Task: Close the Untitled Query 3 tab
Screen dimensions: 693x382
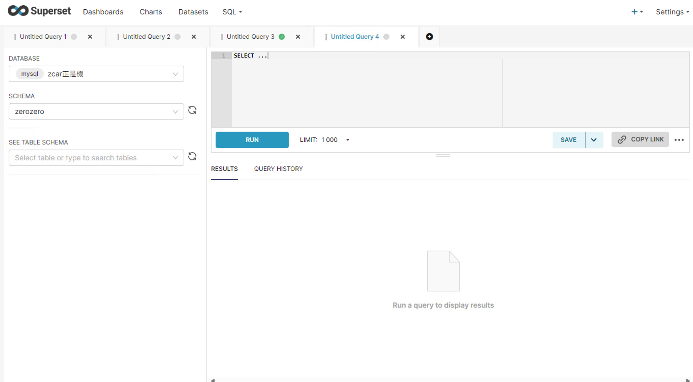Action: [x=298, y=37]
